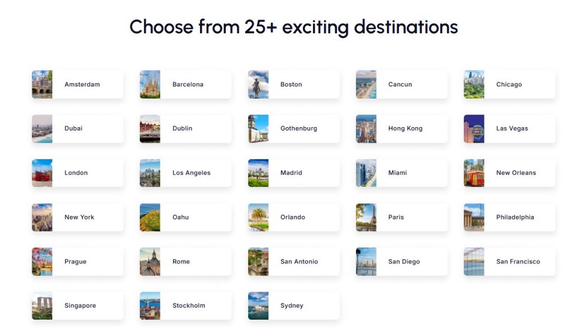The width and height of the screenshot is (587, 334).
Task: Choose the Oahu destination
Action: point(185,217)
